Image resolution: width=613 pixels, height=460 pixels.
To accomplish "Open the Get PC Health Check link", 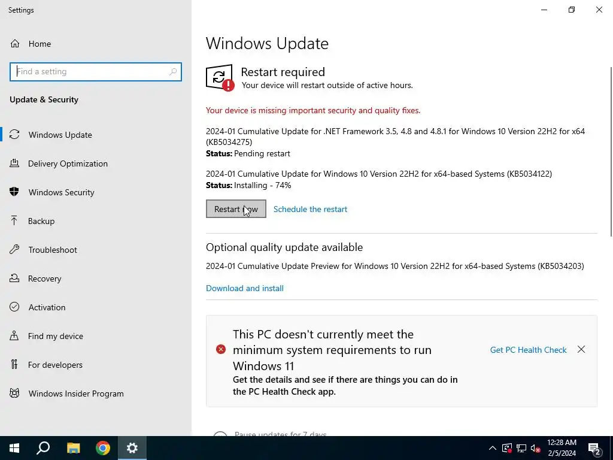I will (x=528, y=350).
